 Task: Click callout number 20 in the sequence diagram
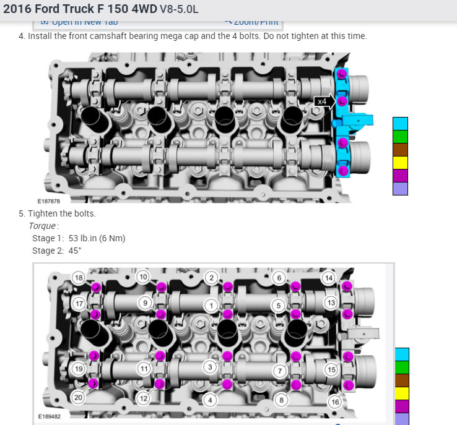click(78, 398)
